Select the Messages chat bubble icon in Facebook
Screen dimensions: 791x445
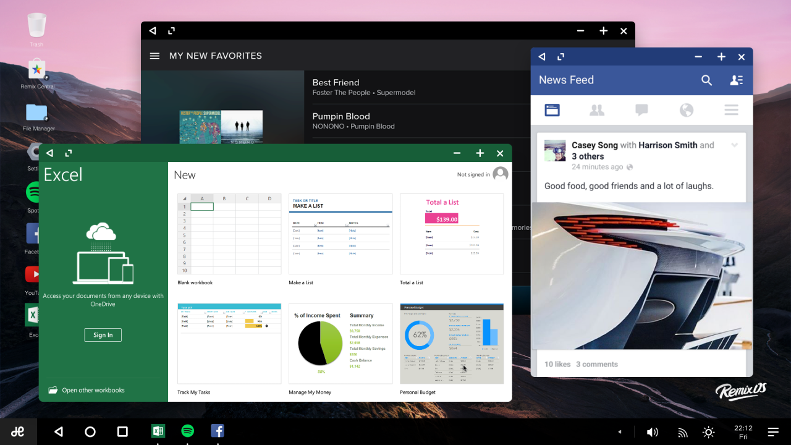[641, 109]
